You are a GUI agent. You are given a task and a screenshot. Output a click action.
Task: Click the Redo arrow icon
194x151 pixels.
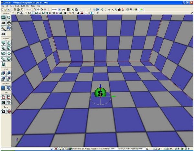30,9
